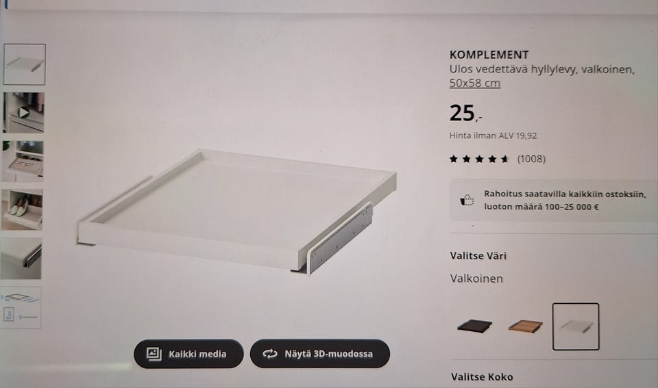This screenshot has width=658, height=388.
Task: Play the product video thumbnail
Action: (23, 112)
